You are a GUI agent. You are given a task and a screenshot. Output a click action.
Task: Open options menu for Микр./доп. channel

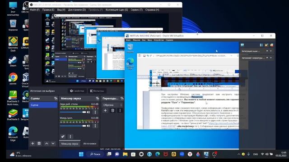click(x=95, y=126)
